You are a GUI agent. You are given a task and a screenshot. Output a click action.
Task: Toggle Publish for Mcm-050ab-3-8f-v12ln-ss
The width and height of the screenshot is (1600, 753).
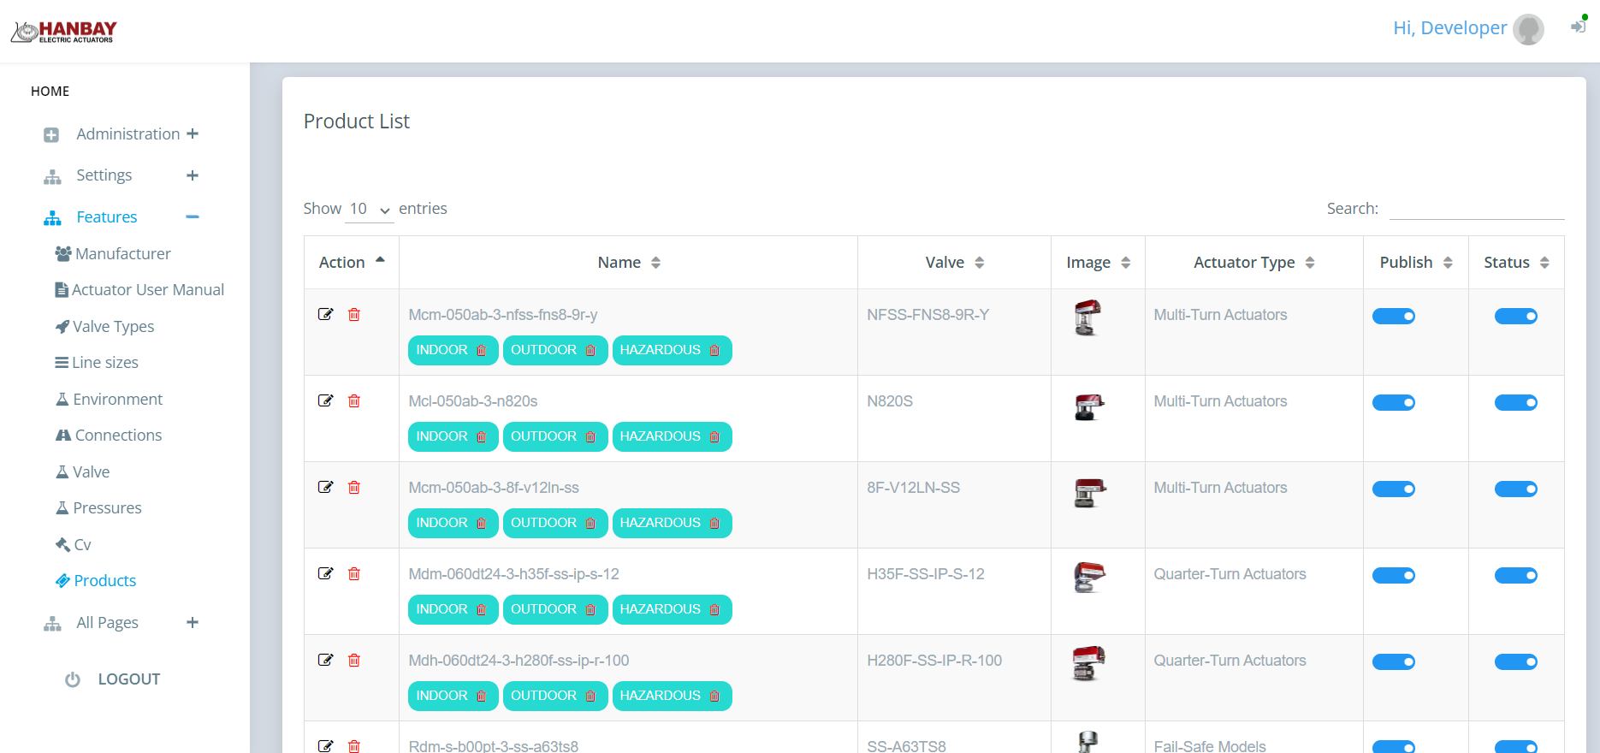[1393, 489]
